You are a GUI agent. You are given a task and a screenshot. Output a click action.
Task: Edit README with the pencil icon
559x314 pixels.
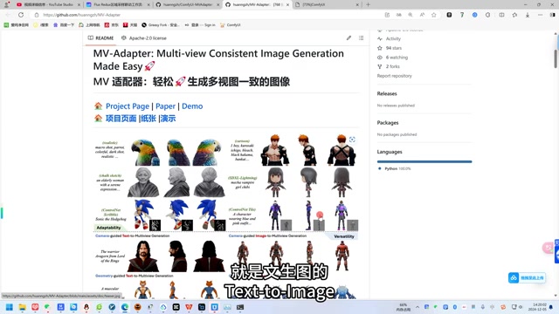349,38
